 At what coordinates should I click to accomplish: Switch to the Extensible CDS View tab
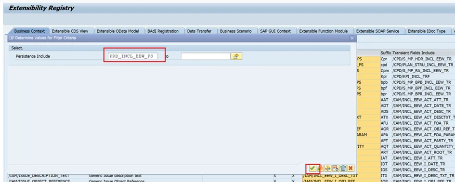pos(70,31)
